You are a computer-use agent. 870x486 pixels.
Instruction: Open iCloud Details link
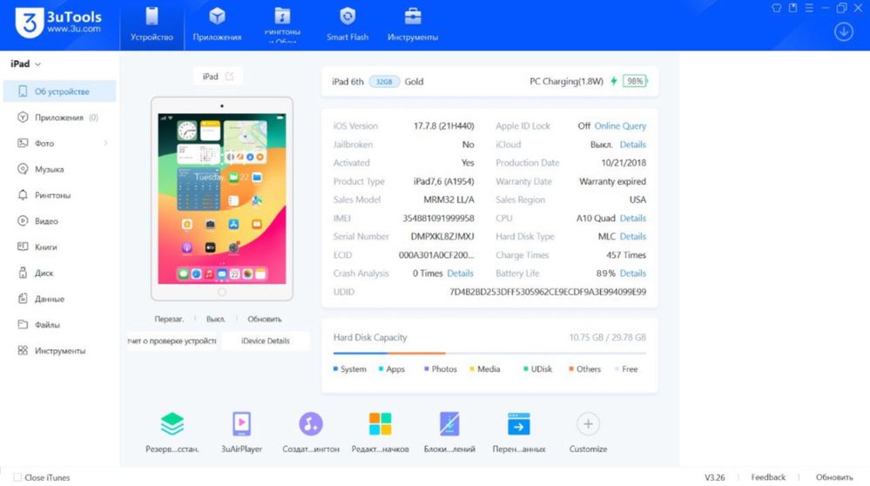click(x=632, y=145)
